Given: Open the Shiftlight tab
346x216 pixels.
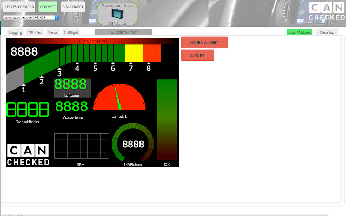Looking at the screenshot, I should tap(71, 32).
